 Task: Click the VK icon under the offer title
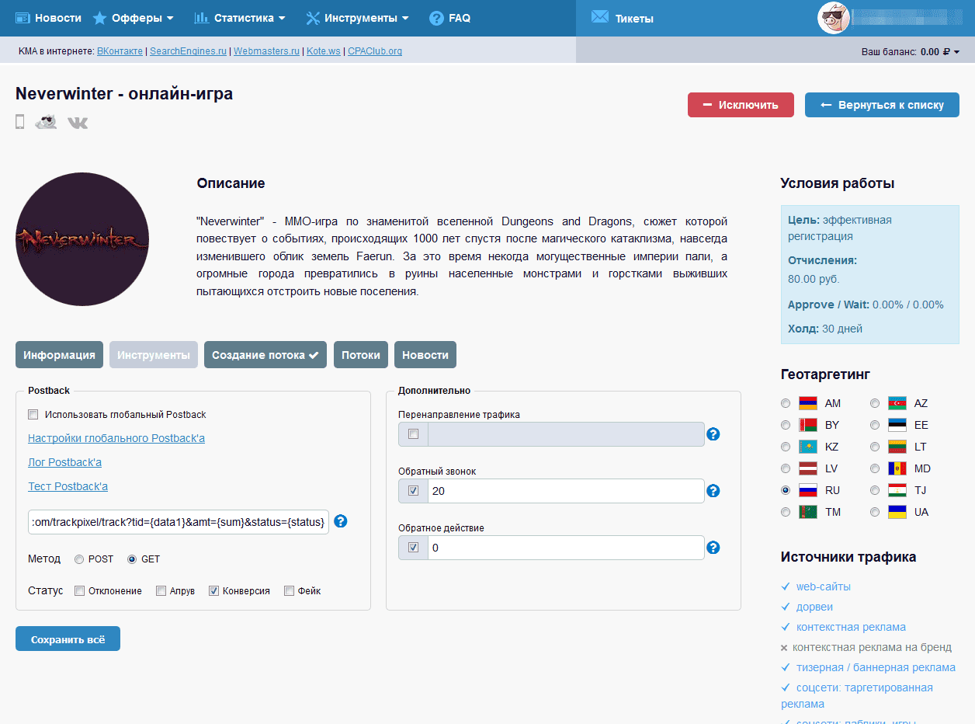point(78,123)
